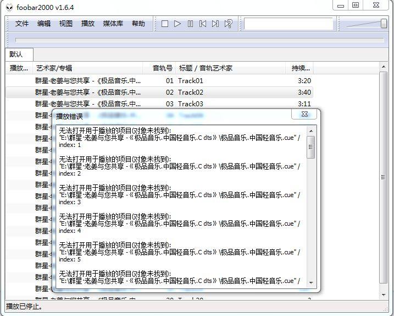Minimize the foobar2000 window

(341, 6)
